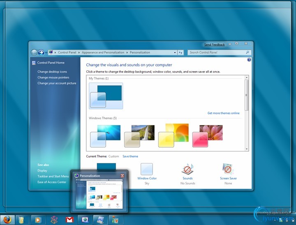Close the Personalization taskbar preview
The height and width of the screenshot is (225, 296).
pyautogui.click(x=123, y=176)
